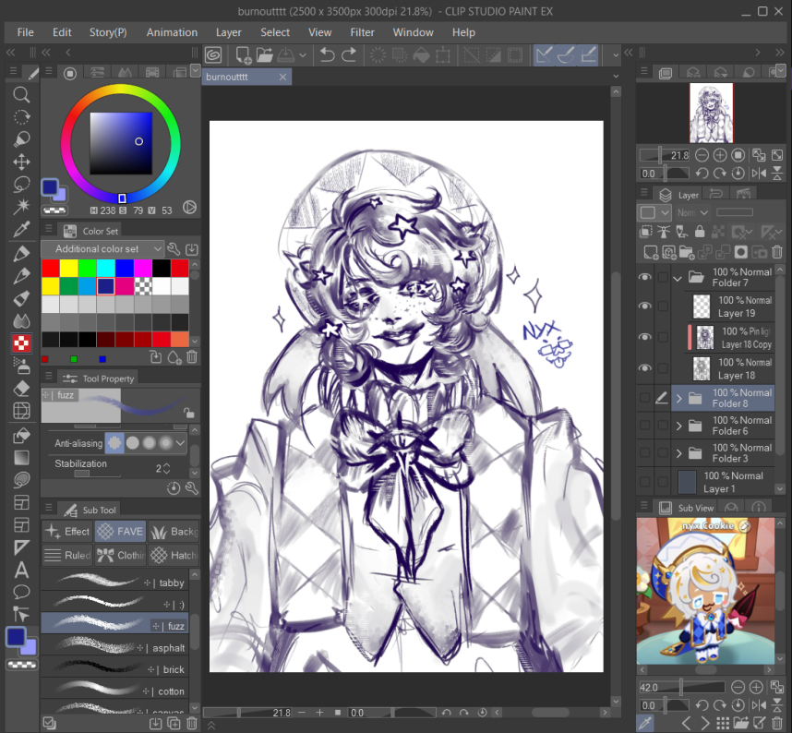Select the Gradient tool
Viewport: 792px width, 733px height.
[x=21, y=458]
